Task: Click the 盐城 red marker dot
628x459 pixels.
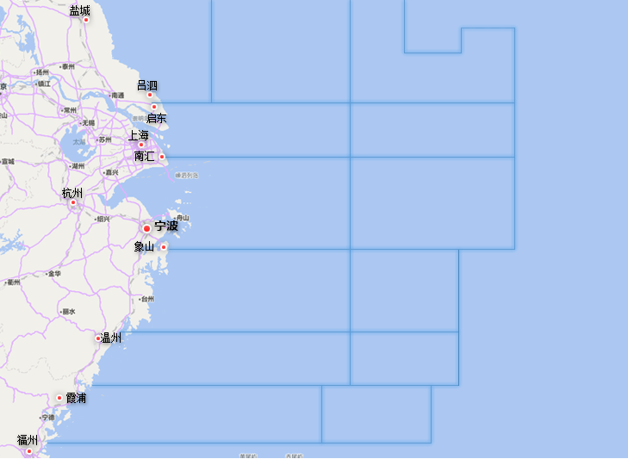Action: point(86,20)
